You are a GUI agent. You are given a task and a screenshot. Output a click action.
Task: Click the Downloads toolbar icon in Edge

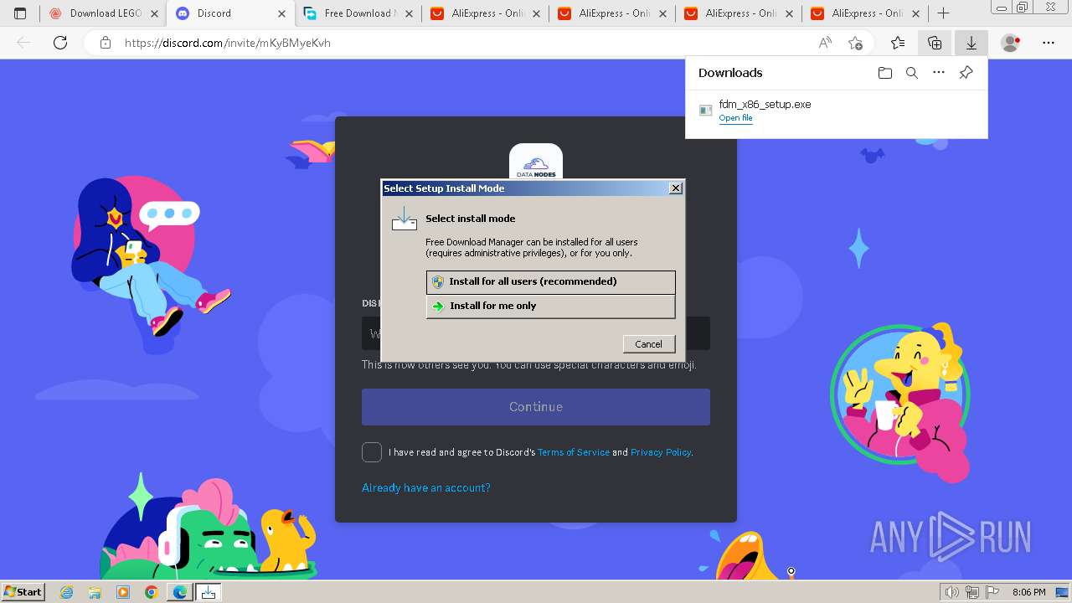click(x=971, y=43)
